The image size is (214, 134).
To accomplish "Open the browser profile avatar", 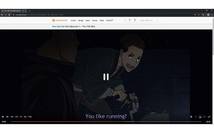I will (208, 15).
